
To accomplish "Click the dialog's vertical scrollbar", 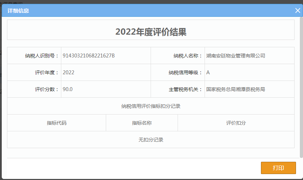I will (301, 88).
